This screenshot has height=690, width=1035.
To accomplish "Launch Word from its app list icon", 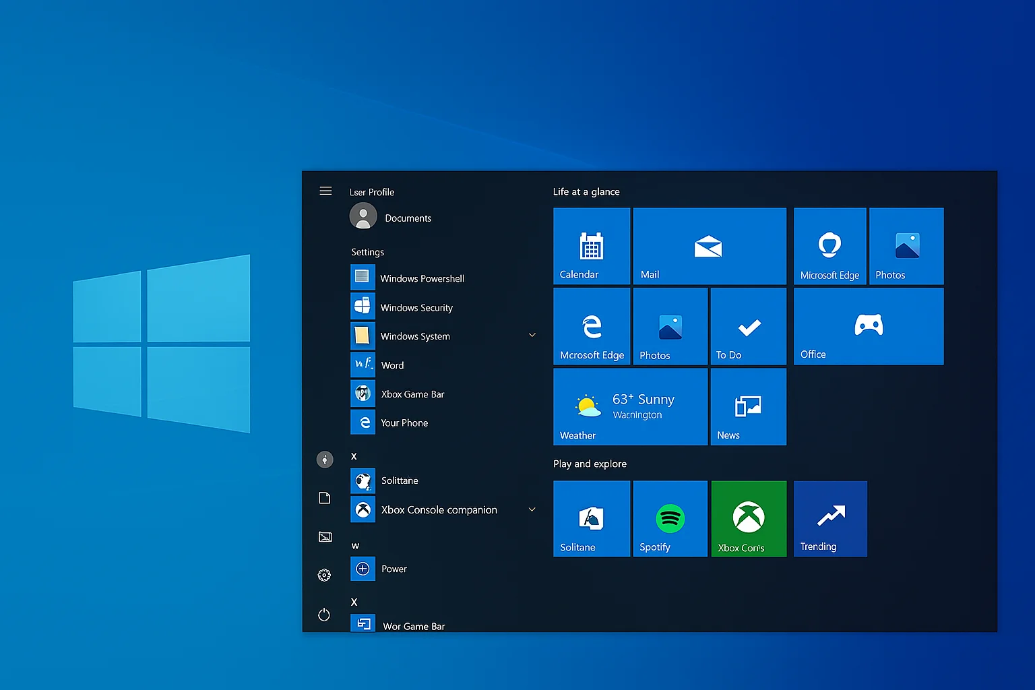I will click(363, 364).
